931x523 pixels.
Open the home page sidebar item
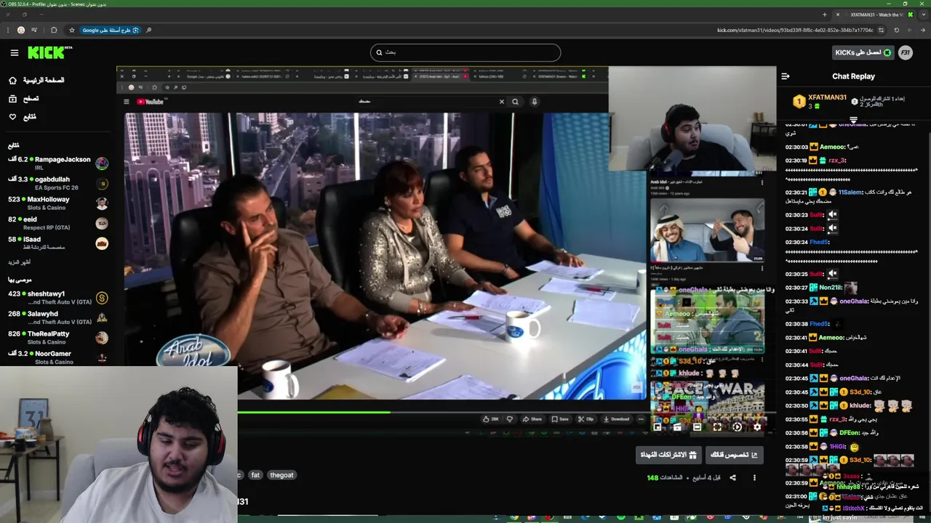(36, 80)
